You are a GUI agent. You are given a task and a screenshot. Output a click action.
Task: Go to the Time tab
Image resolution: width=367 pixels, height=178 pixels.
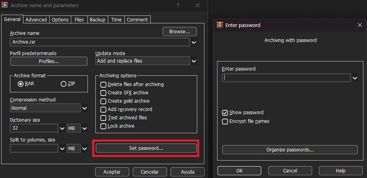(117, 19)
